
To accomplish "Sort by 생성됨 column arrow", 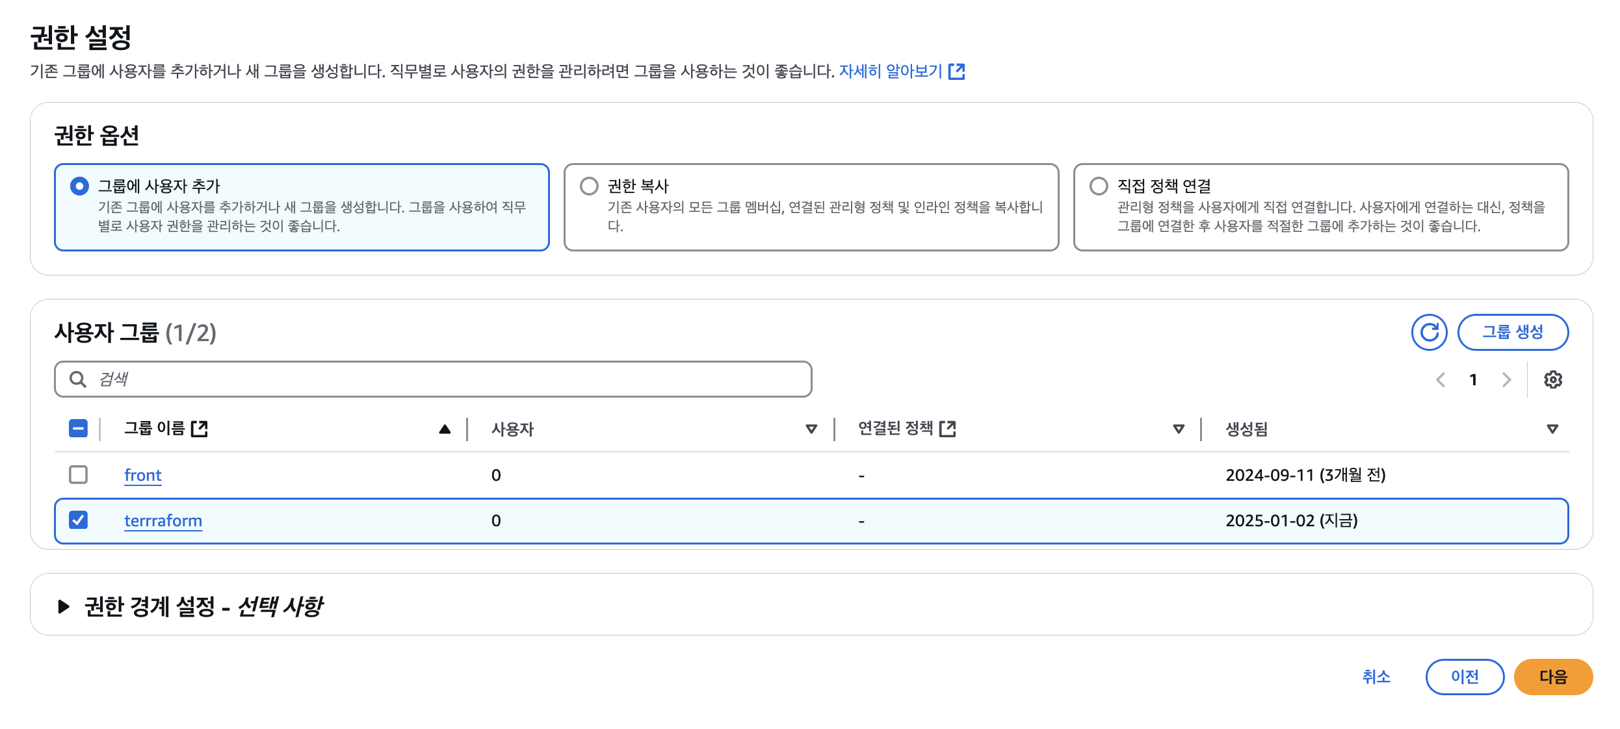I will pos(1552,429).
